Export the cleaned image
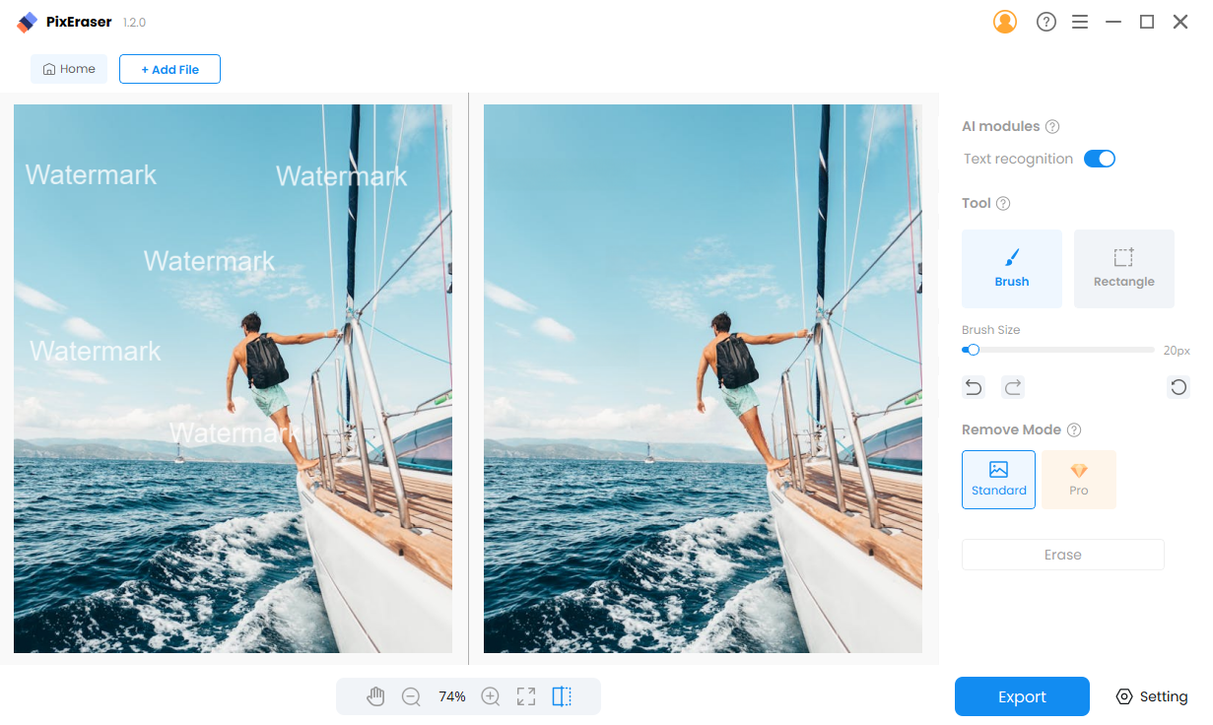1213x725 pixels. (x=1022, y=696)
